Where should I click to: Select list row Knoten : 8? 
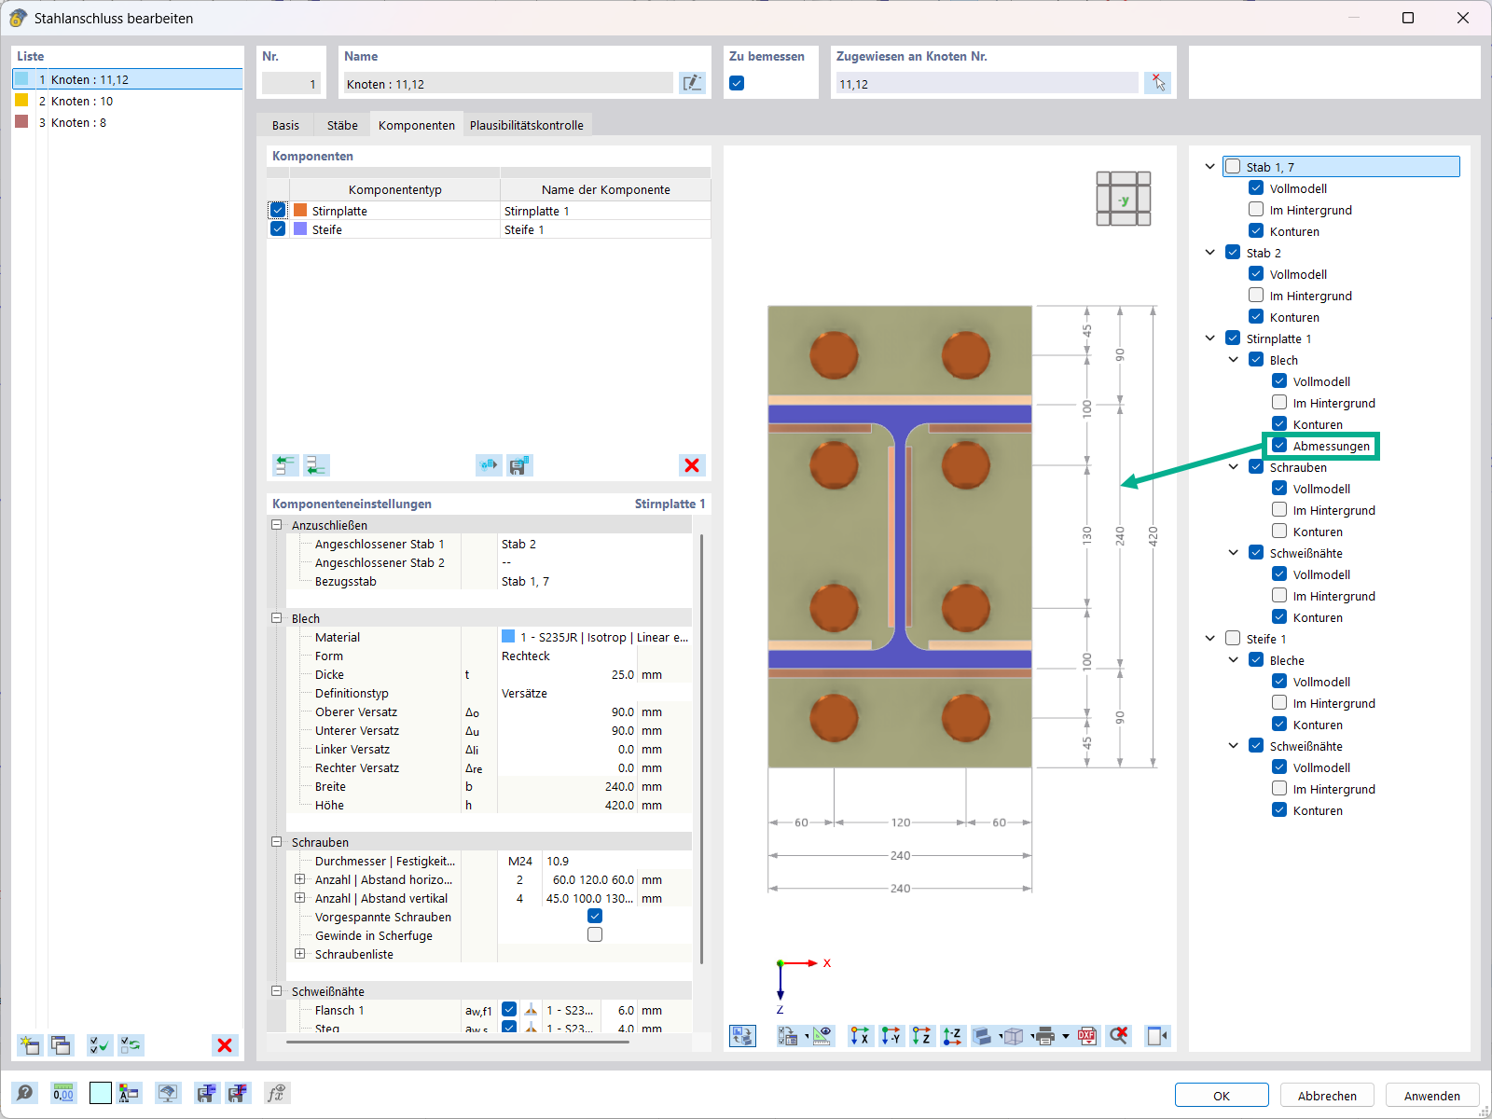tap(128, 122)
